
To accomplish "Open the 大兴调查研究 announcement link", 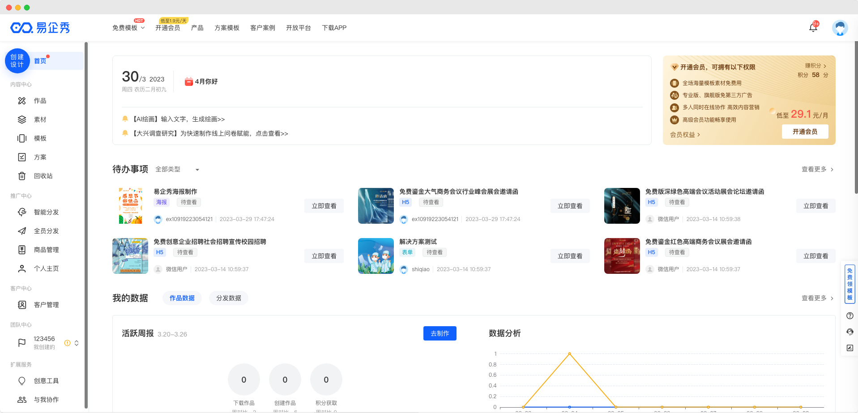I will tap(210, 133).
